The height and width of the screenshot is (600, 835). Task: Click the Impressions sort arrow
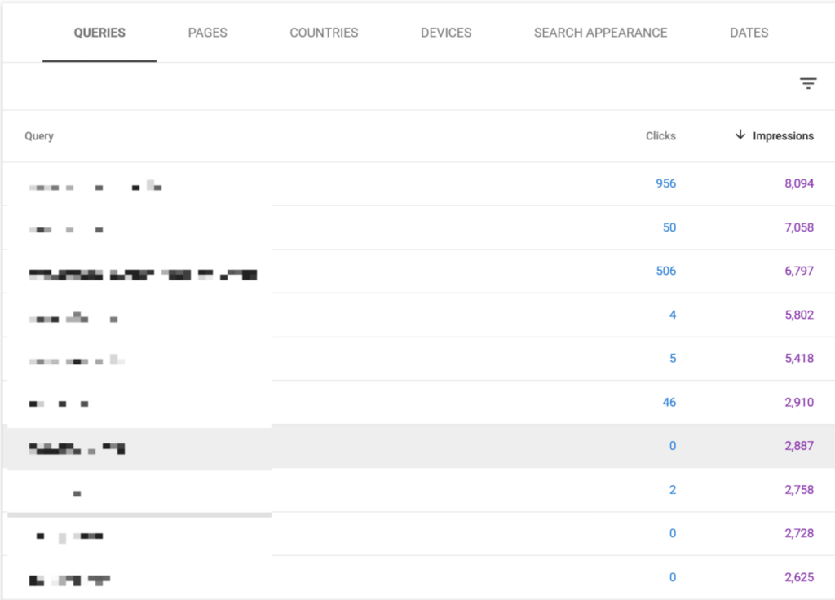(740, 135)
